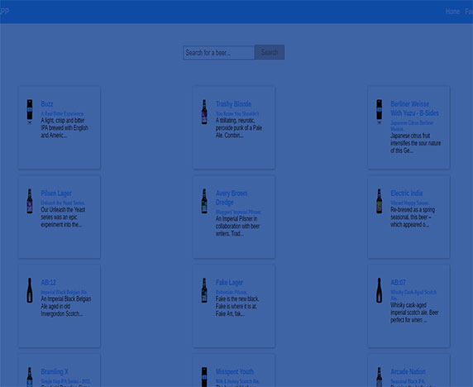Click the Avery Brown Dredge bottle image
This screenshot has width=473, height=387.
(x=204, y=201)
